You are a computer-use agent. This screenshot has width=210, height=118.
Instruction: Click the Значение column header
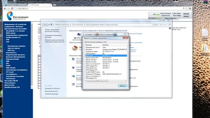tap(115, 45)
